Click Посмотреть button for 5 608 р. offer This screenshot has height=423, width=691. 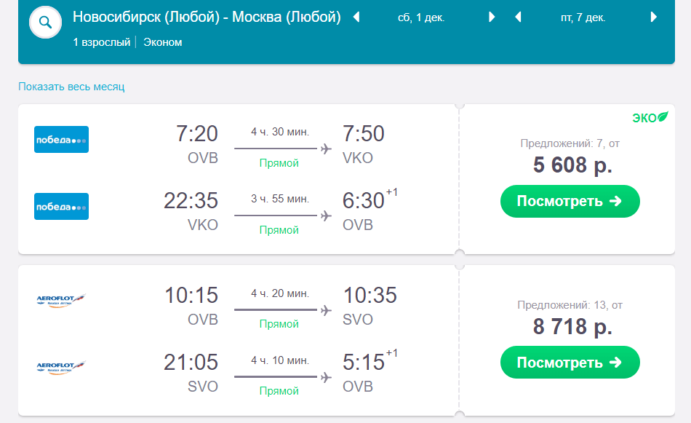570,201
